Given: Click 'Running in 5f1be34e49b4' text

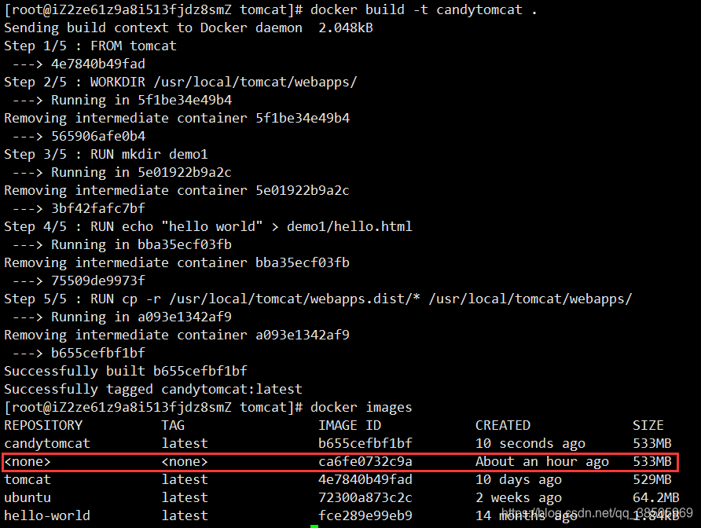Looking at the screenshot, I should (x=141, y=100).
